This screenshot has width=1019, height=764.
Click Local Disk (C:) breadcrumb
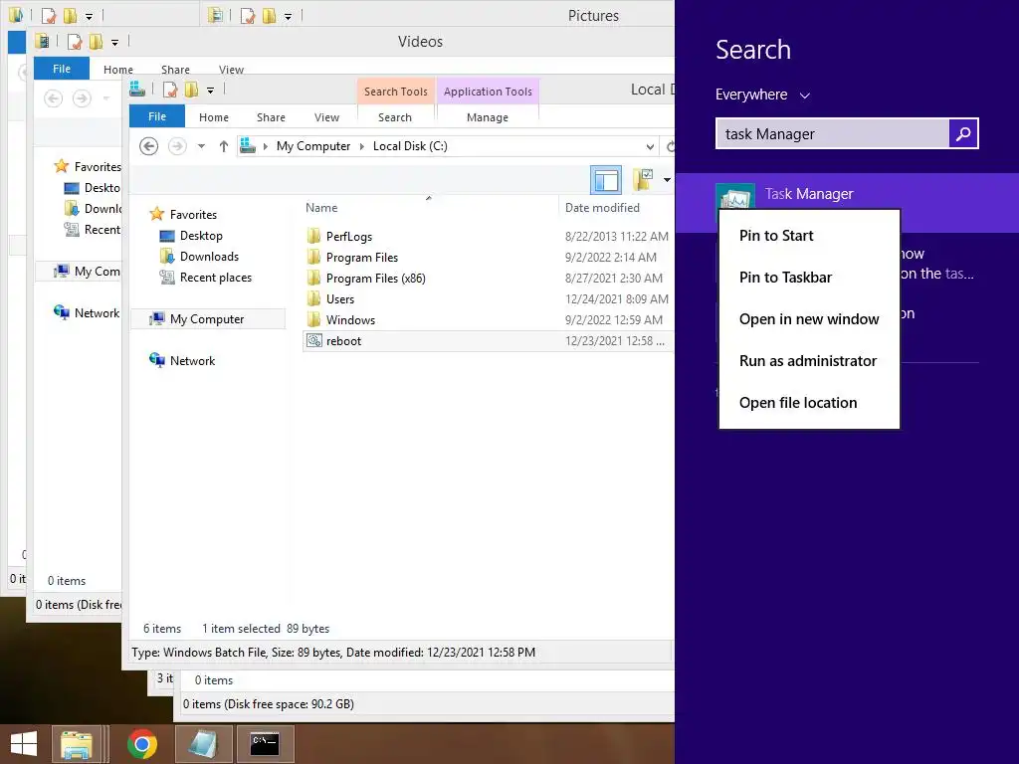tap(410, 146)
